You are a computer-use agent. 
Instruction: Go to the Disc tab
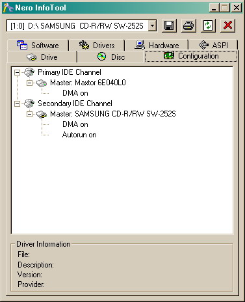pyautogui.click(x=111, y=57)
